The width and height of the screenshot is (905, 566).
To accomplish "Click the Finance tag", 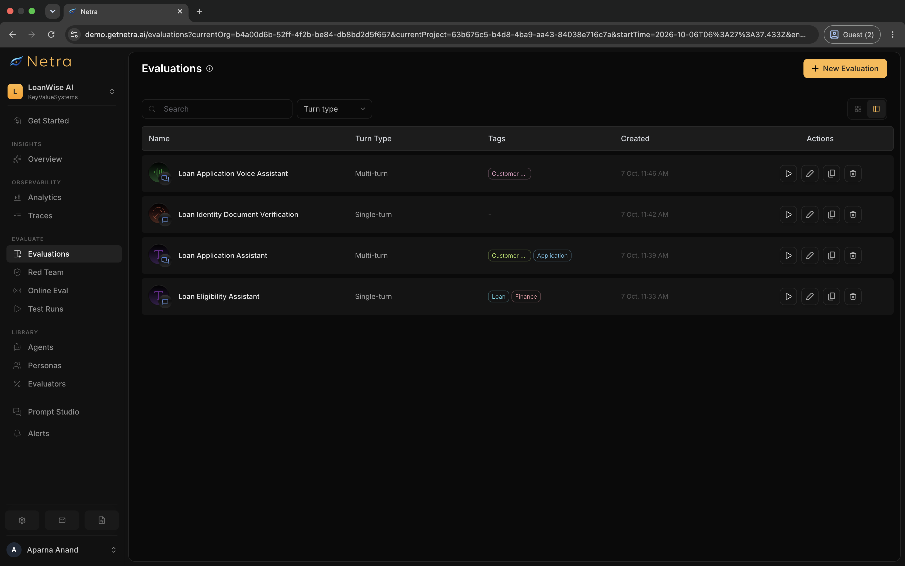I will [526, 296].
